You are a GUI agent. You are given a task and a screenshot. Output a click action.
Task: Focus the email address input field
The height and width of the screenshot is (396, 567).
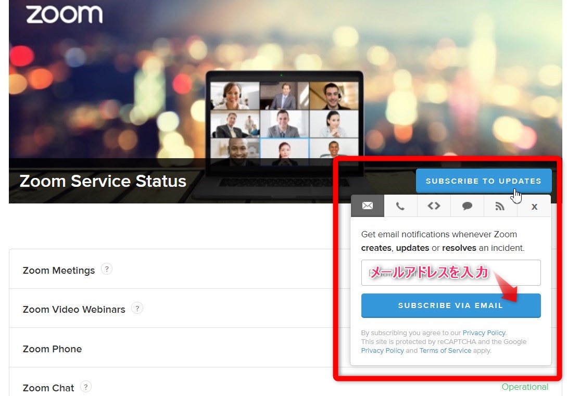[451, 273]
